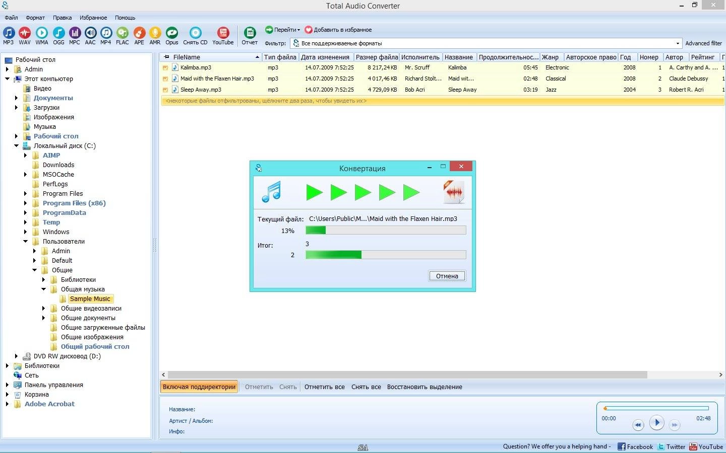Seek in the preview player track bar
The width and height of the screenshot is (726, 453).
[656, 408]
